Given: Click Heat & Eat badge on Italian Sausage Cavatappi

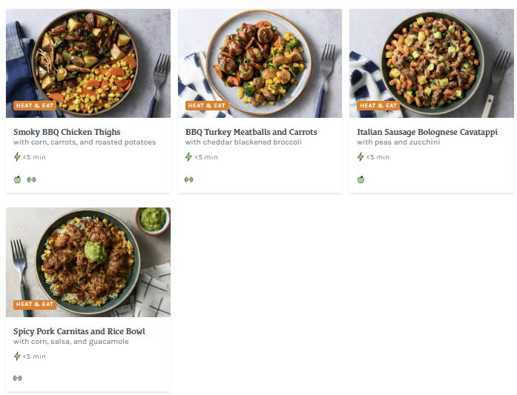Looking at the screenshot, I should tap(378, 106).
